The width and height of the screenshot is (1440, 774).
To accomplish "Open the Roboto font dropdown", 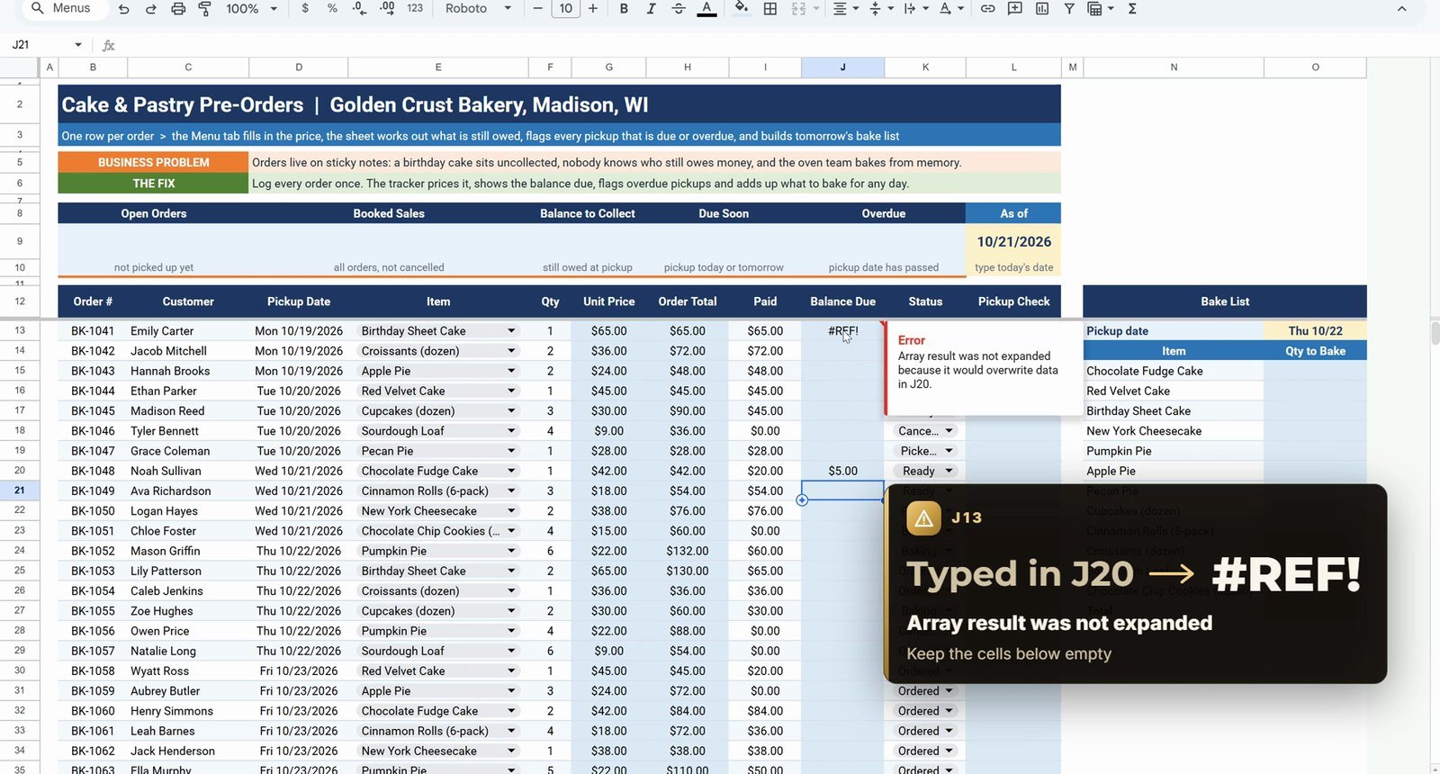I will tap(478, 9).
